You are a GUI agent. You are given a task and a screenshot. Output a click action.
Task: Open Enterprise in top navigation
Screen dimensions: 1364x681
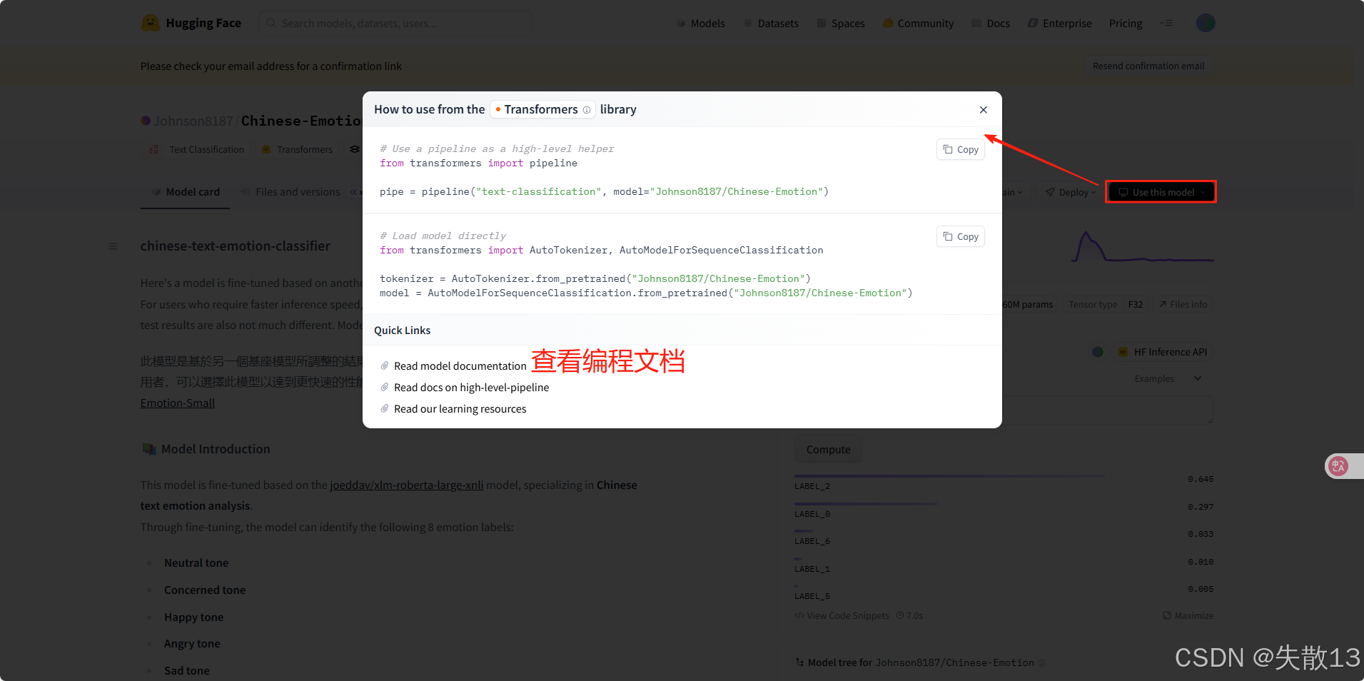coord(1060,23)
